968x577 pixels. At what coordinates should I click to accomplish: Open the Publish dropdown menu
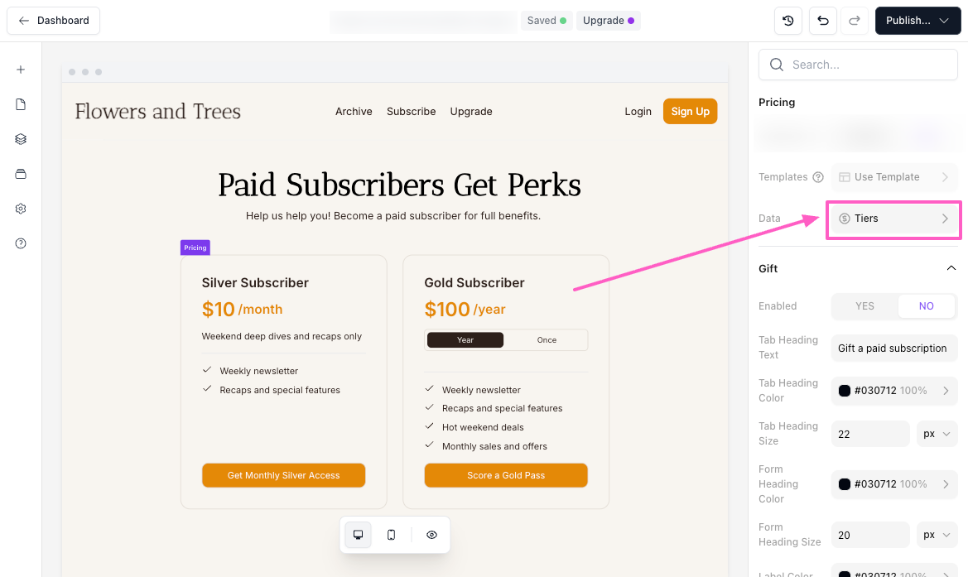click(x=917, y=21)
